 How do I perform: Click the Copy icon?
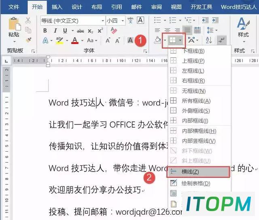coord(28,30)
